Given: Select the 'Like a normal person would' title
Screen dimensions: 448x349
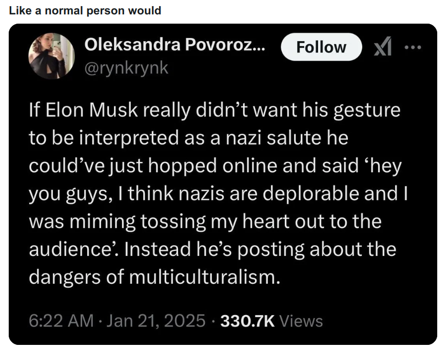Looking at the screenshot, I should (85, 11).
